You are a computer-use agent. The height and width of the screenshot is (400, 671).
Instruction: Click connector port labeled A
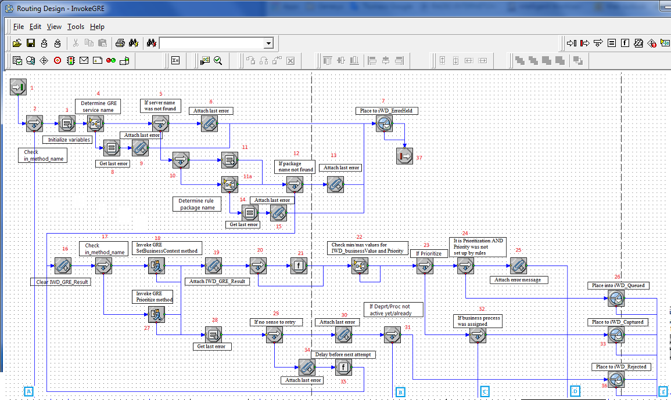(x=29, y=391)
